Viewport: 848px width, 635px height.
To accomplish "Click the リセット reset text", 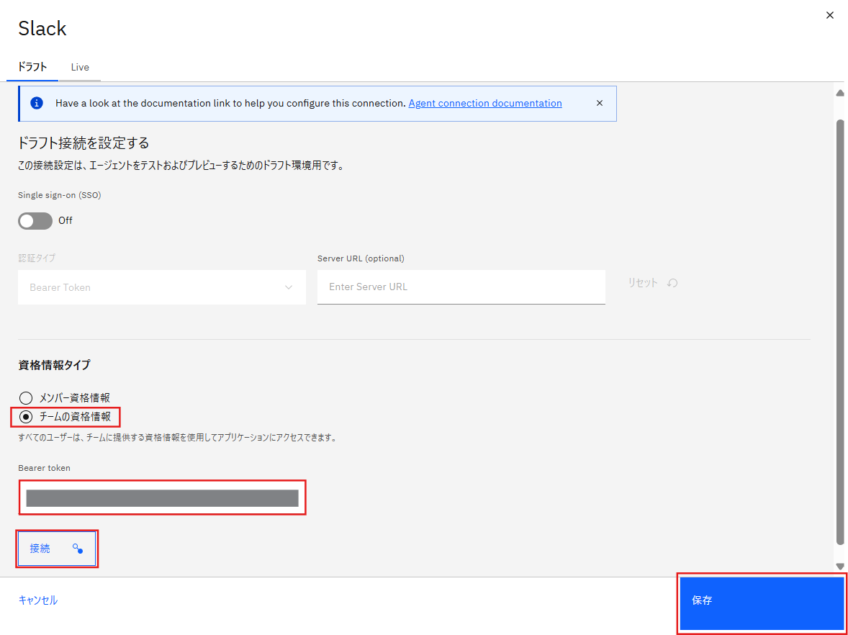I will tap(643, 283).
